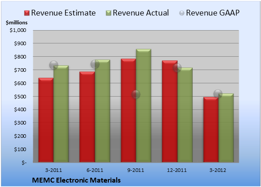The height and width of the screenshot is (187, 261).
Task: Click the $700 axis value
Action: click(20, 70)
